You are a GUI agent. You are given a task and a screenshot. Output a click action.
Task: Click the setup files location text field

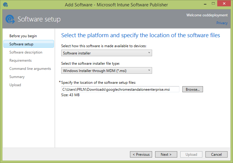click(x=120, y=89)
